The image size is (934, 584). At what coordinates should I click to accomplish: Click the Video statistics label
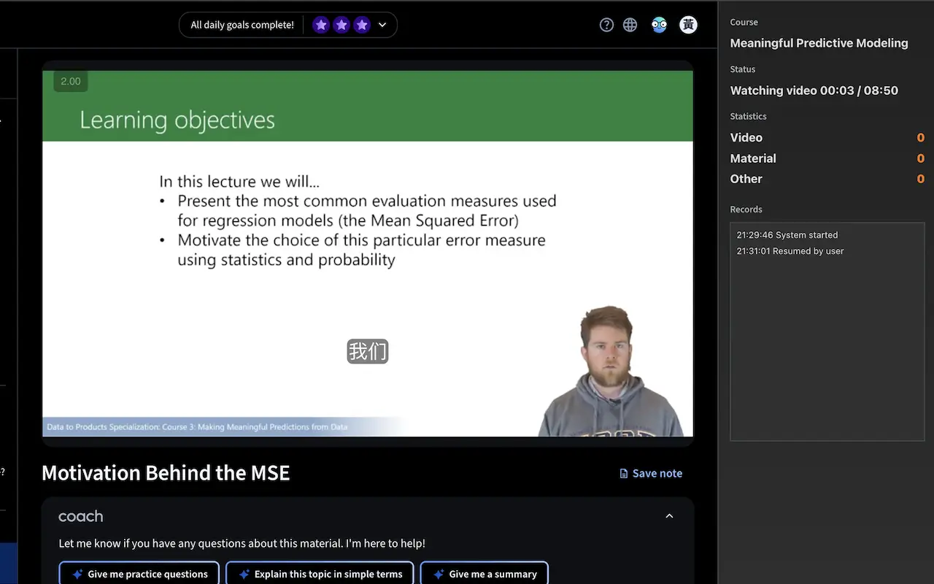click(x=746, y=137)
